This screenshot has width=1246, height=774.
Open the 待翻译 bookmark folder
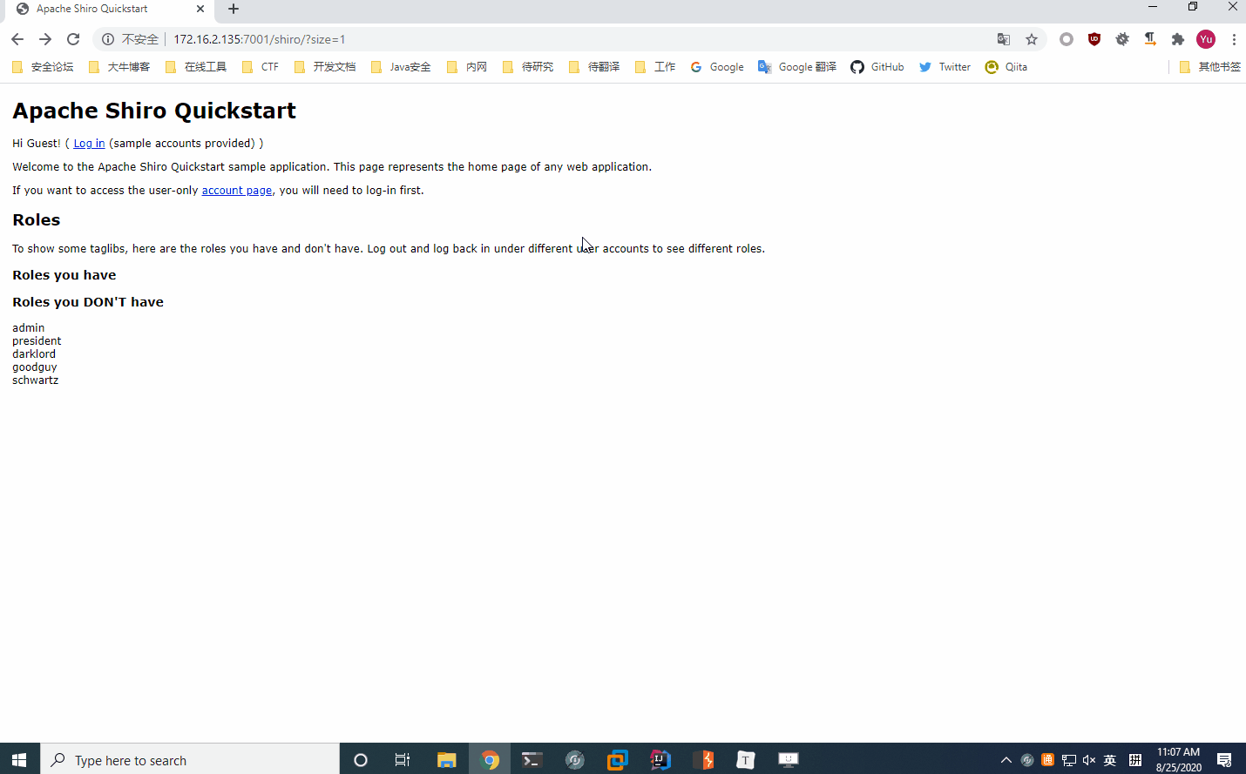coord(594,67)
